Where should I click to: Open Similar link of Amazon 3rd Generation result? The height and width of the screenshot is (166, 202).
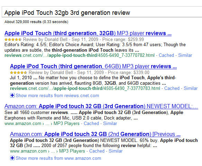(110, 123)
